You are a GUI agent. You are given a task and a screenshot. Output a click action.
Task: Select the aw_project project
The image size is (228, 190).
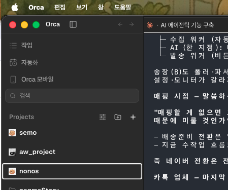pos(72,152)
